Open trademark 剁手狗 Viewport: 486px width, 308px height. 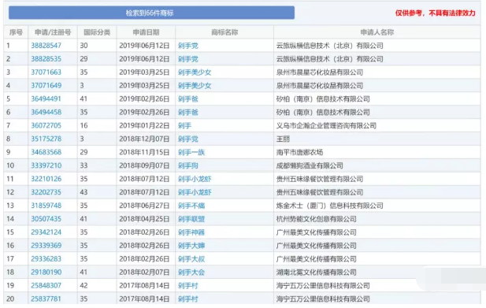[x=187, y=165]
